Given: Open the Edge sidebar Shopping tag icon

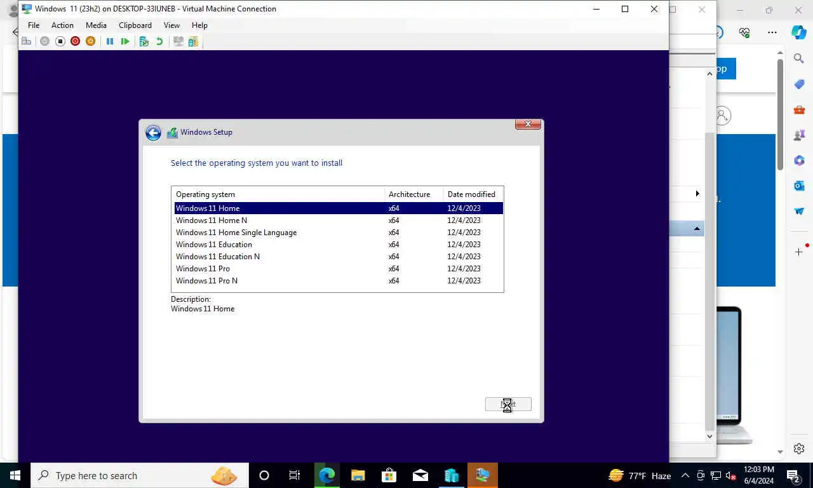Looking at the screenshot, I should point(799,85).
